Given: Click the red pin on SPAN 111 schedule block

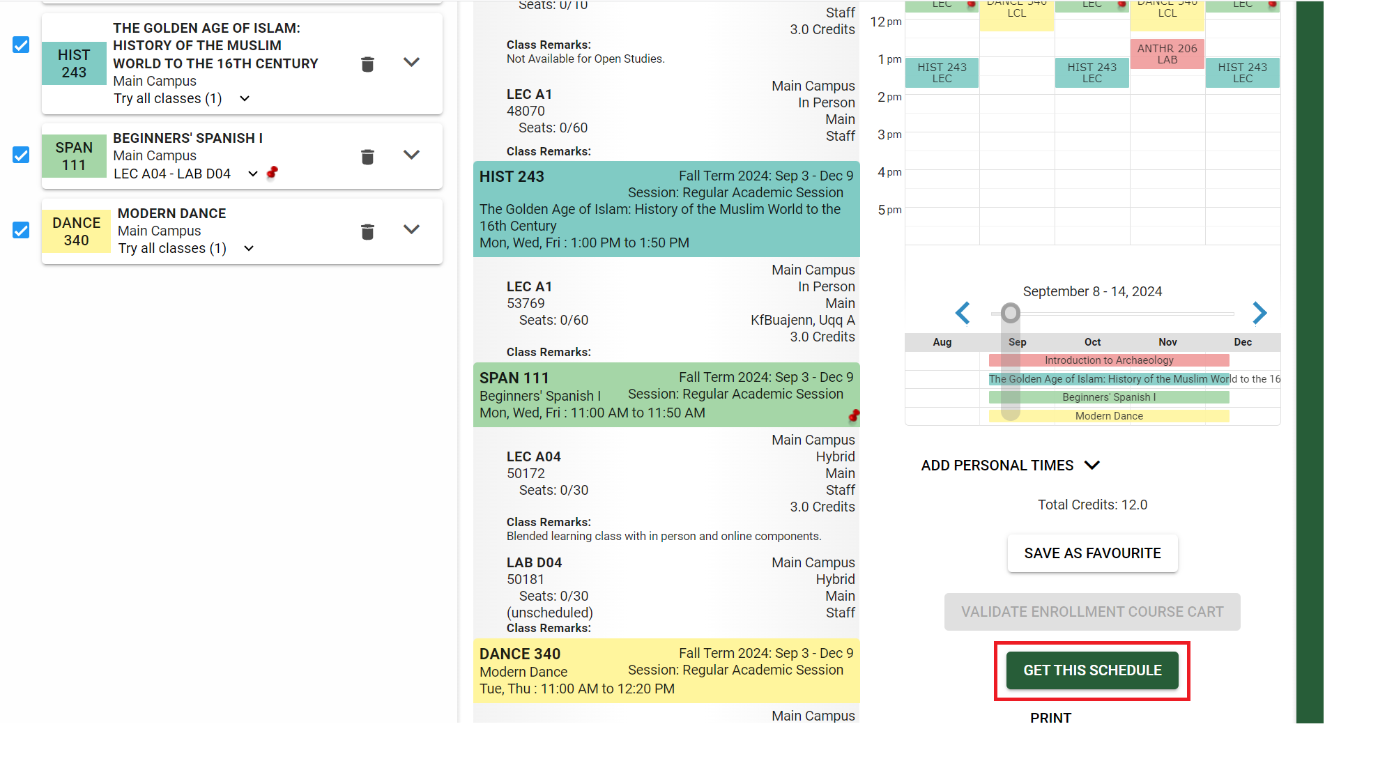Looking at the screenshot, I should [x=853, y=416].
